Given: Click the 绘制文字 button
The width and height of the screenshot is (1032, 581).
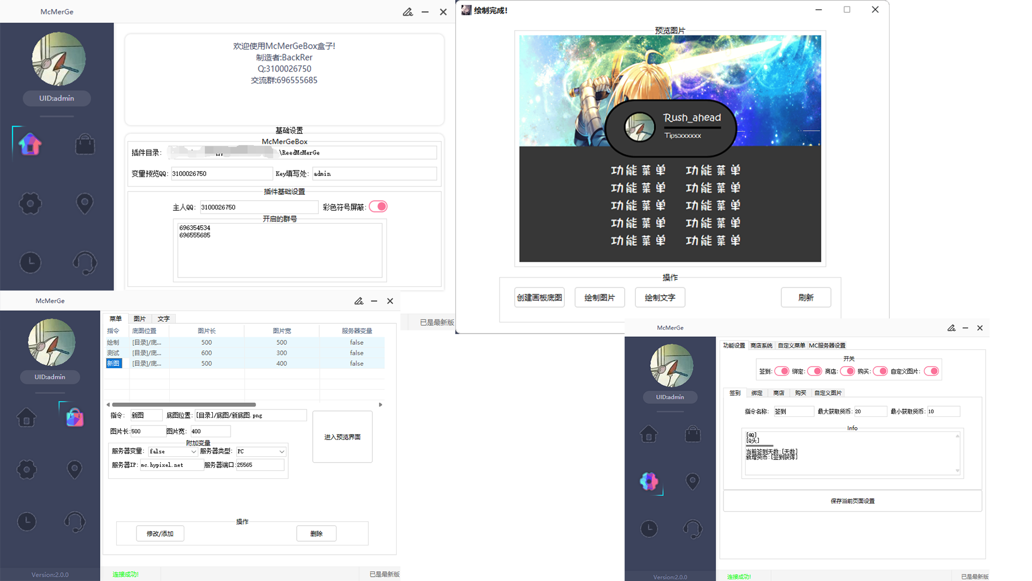Looking at the screenshot, I should [660, 297].
